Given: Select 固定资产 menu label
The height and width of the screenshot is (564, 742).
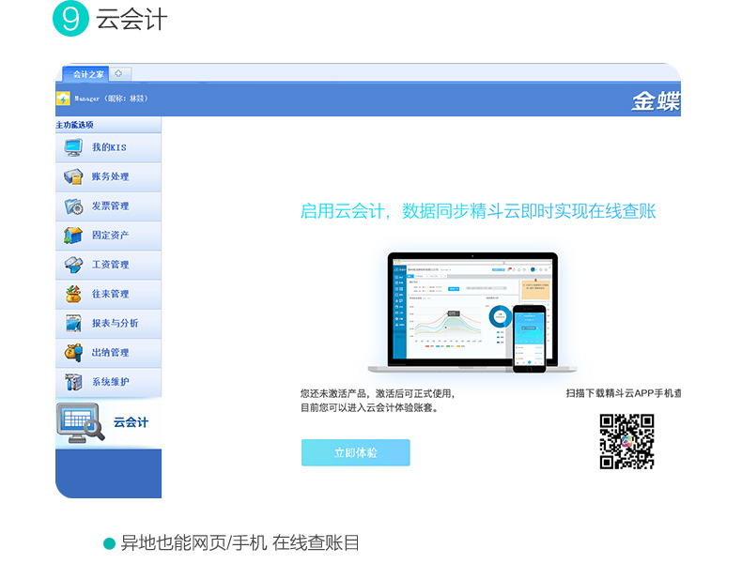Looking at the screenshot, I should (110, 236).
